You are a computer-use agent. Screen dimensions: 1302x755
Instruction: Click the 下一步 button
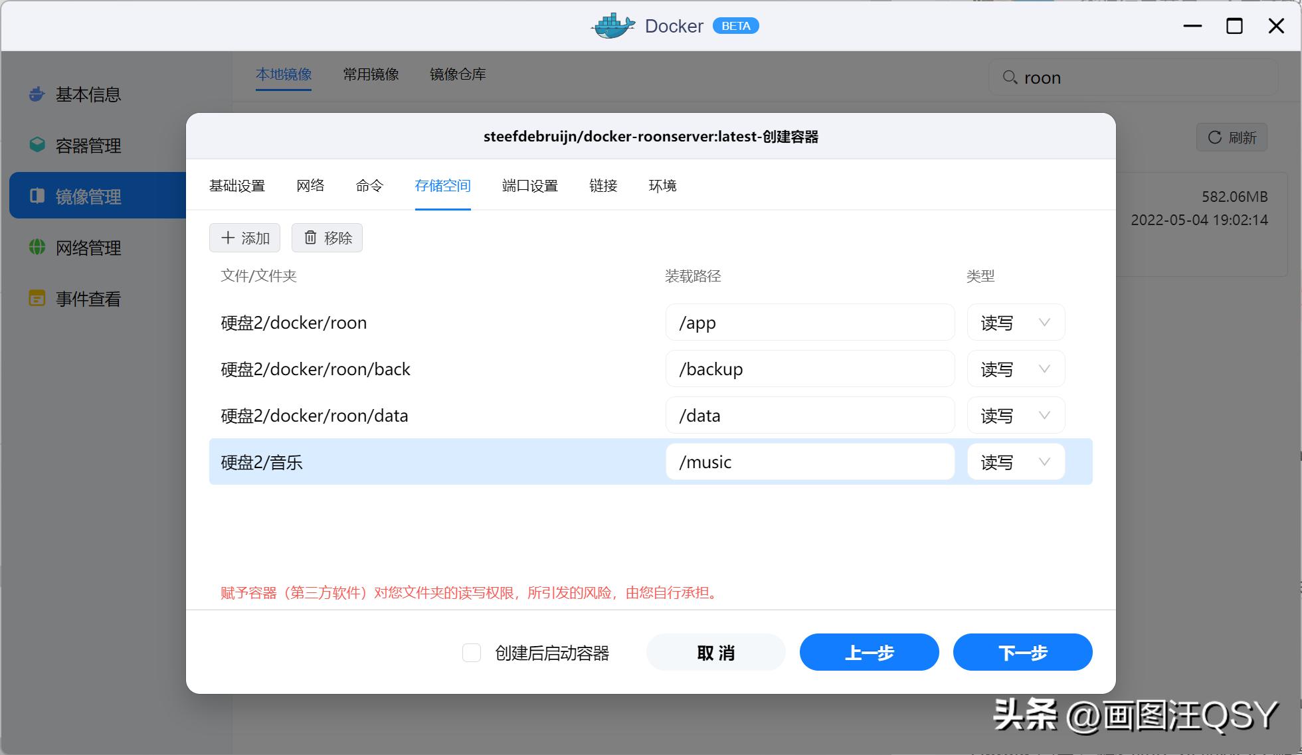[1023, 652]
